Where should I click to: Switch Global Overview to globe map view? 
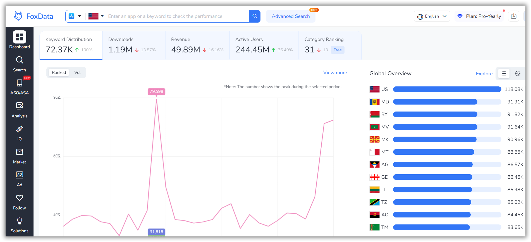(518, 74)
